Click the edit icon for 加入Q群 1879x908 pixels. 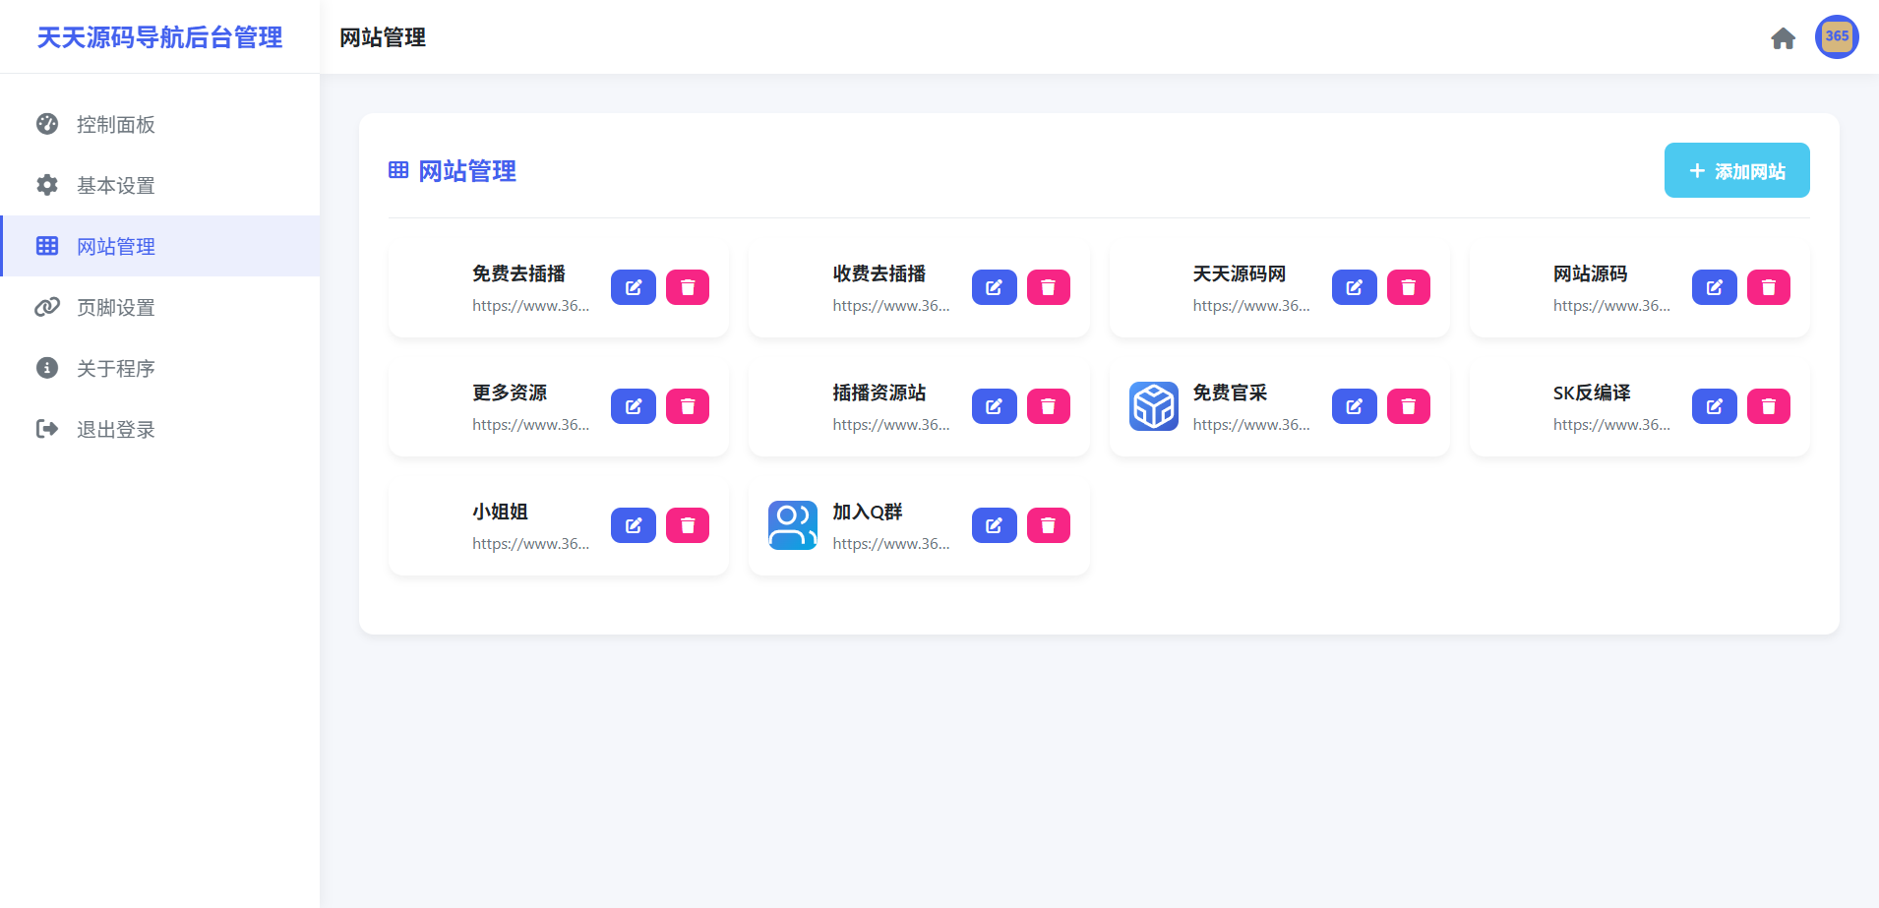tap(995, 524)
